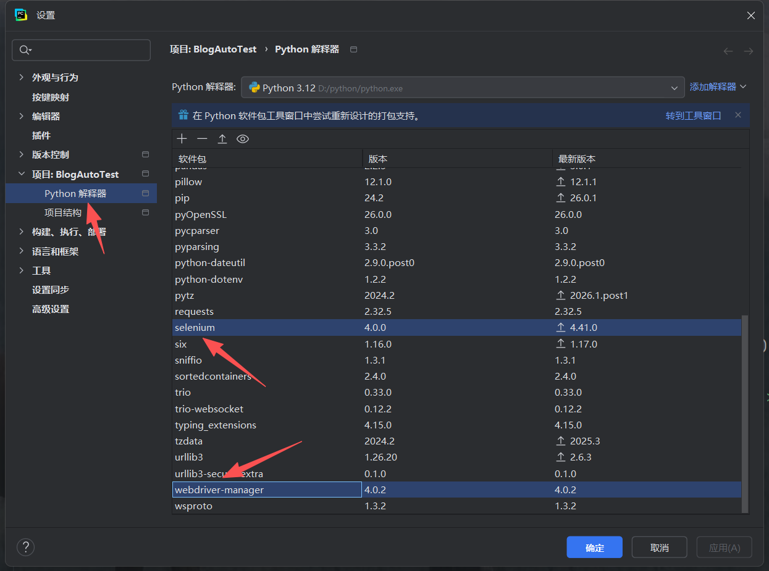Toggle show early releases eye icon
The width and height of the screenshot is (769, 571).
coord(243,139)
